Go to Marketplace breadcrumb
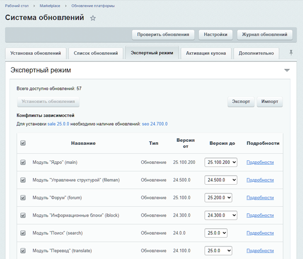This screenshot has width=303, height=259. pyautogui.click(x=50, y=6)
